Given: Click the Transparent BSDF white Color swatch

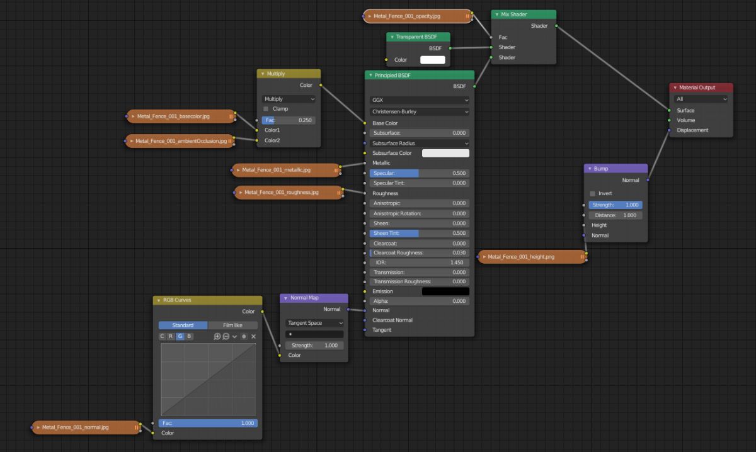Looking at the screenshot, I should (433, 60).
